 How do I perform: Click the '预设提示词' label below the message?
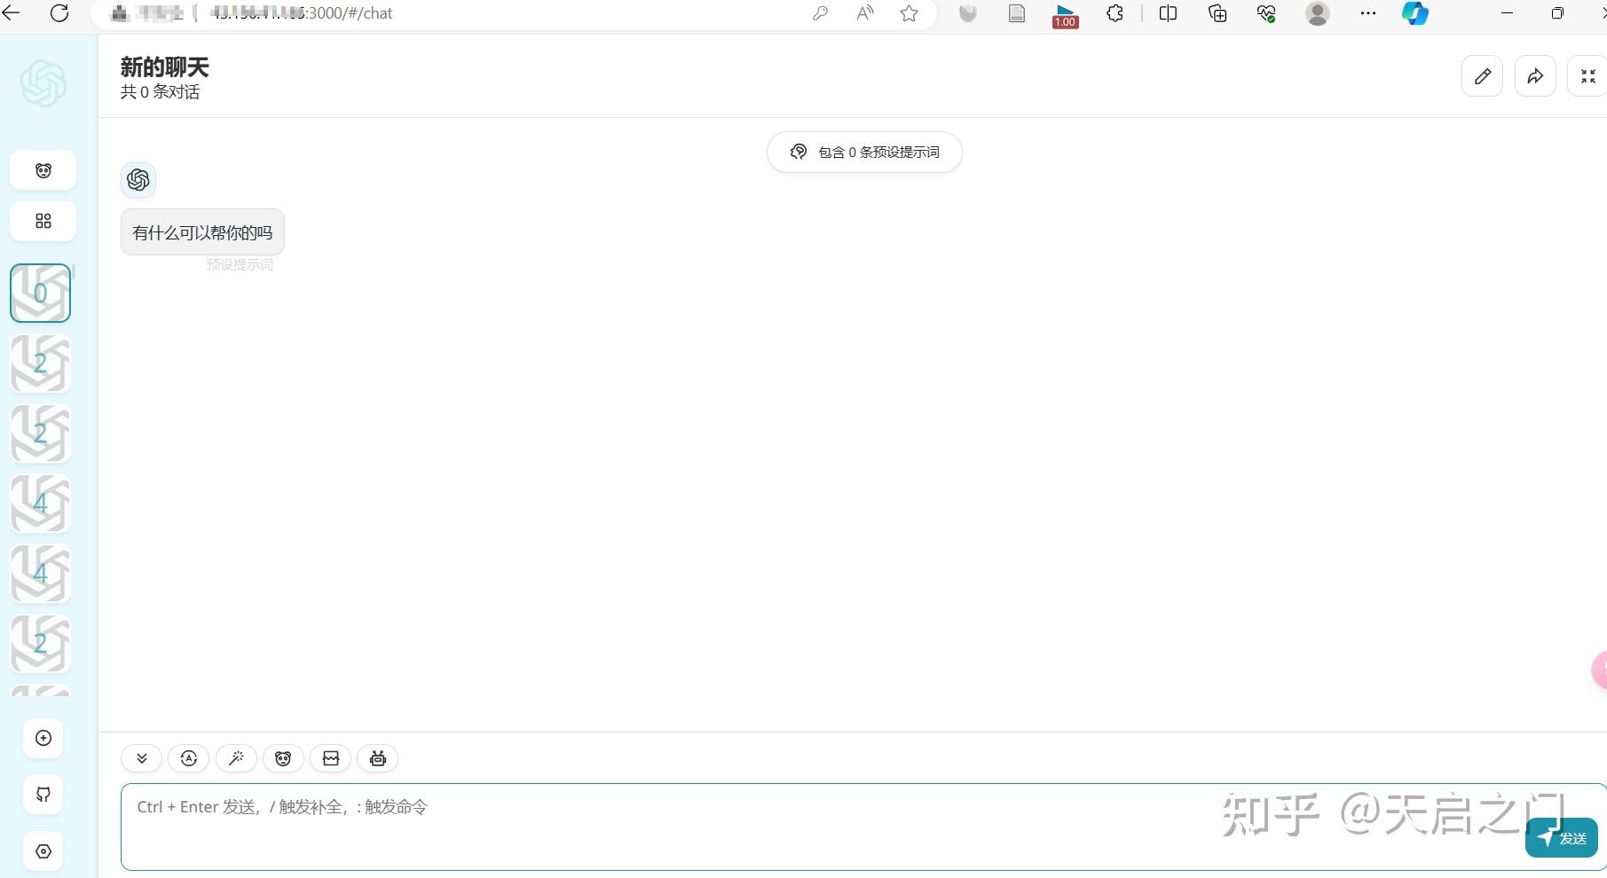[x=240, y=264]
